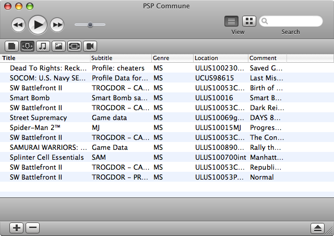Screen dimensions: 334x236
Task: Select the music category icon
Action: pyautogui.click(x=43, y=46)
